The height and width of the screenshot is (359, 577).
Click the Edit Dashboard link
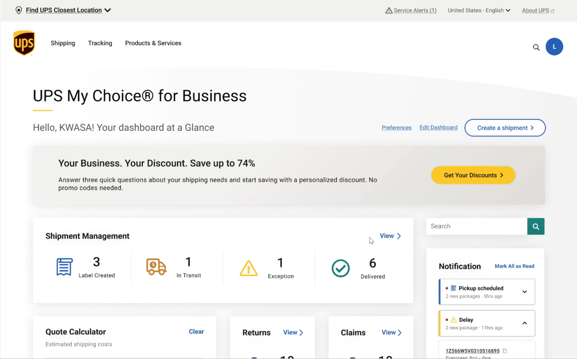(x=438, y=127)
